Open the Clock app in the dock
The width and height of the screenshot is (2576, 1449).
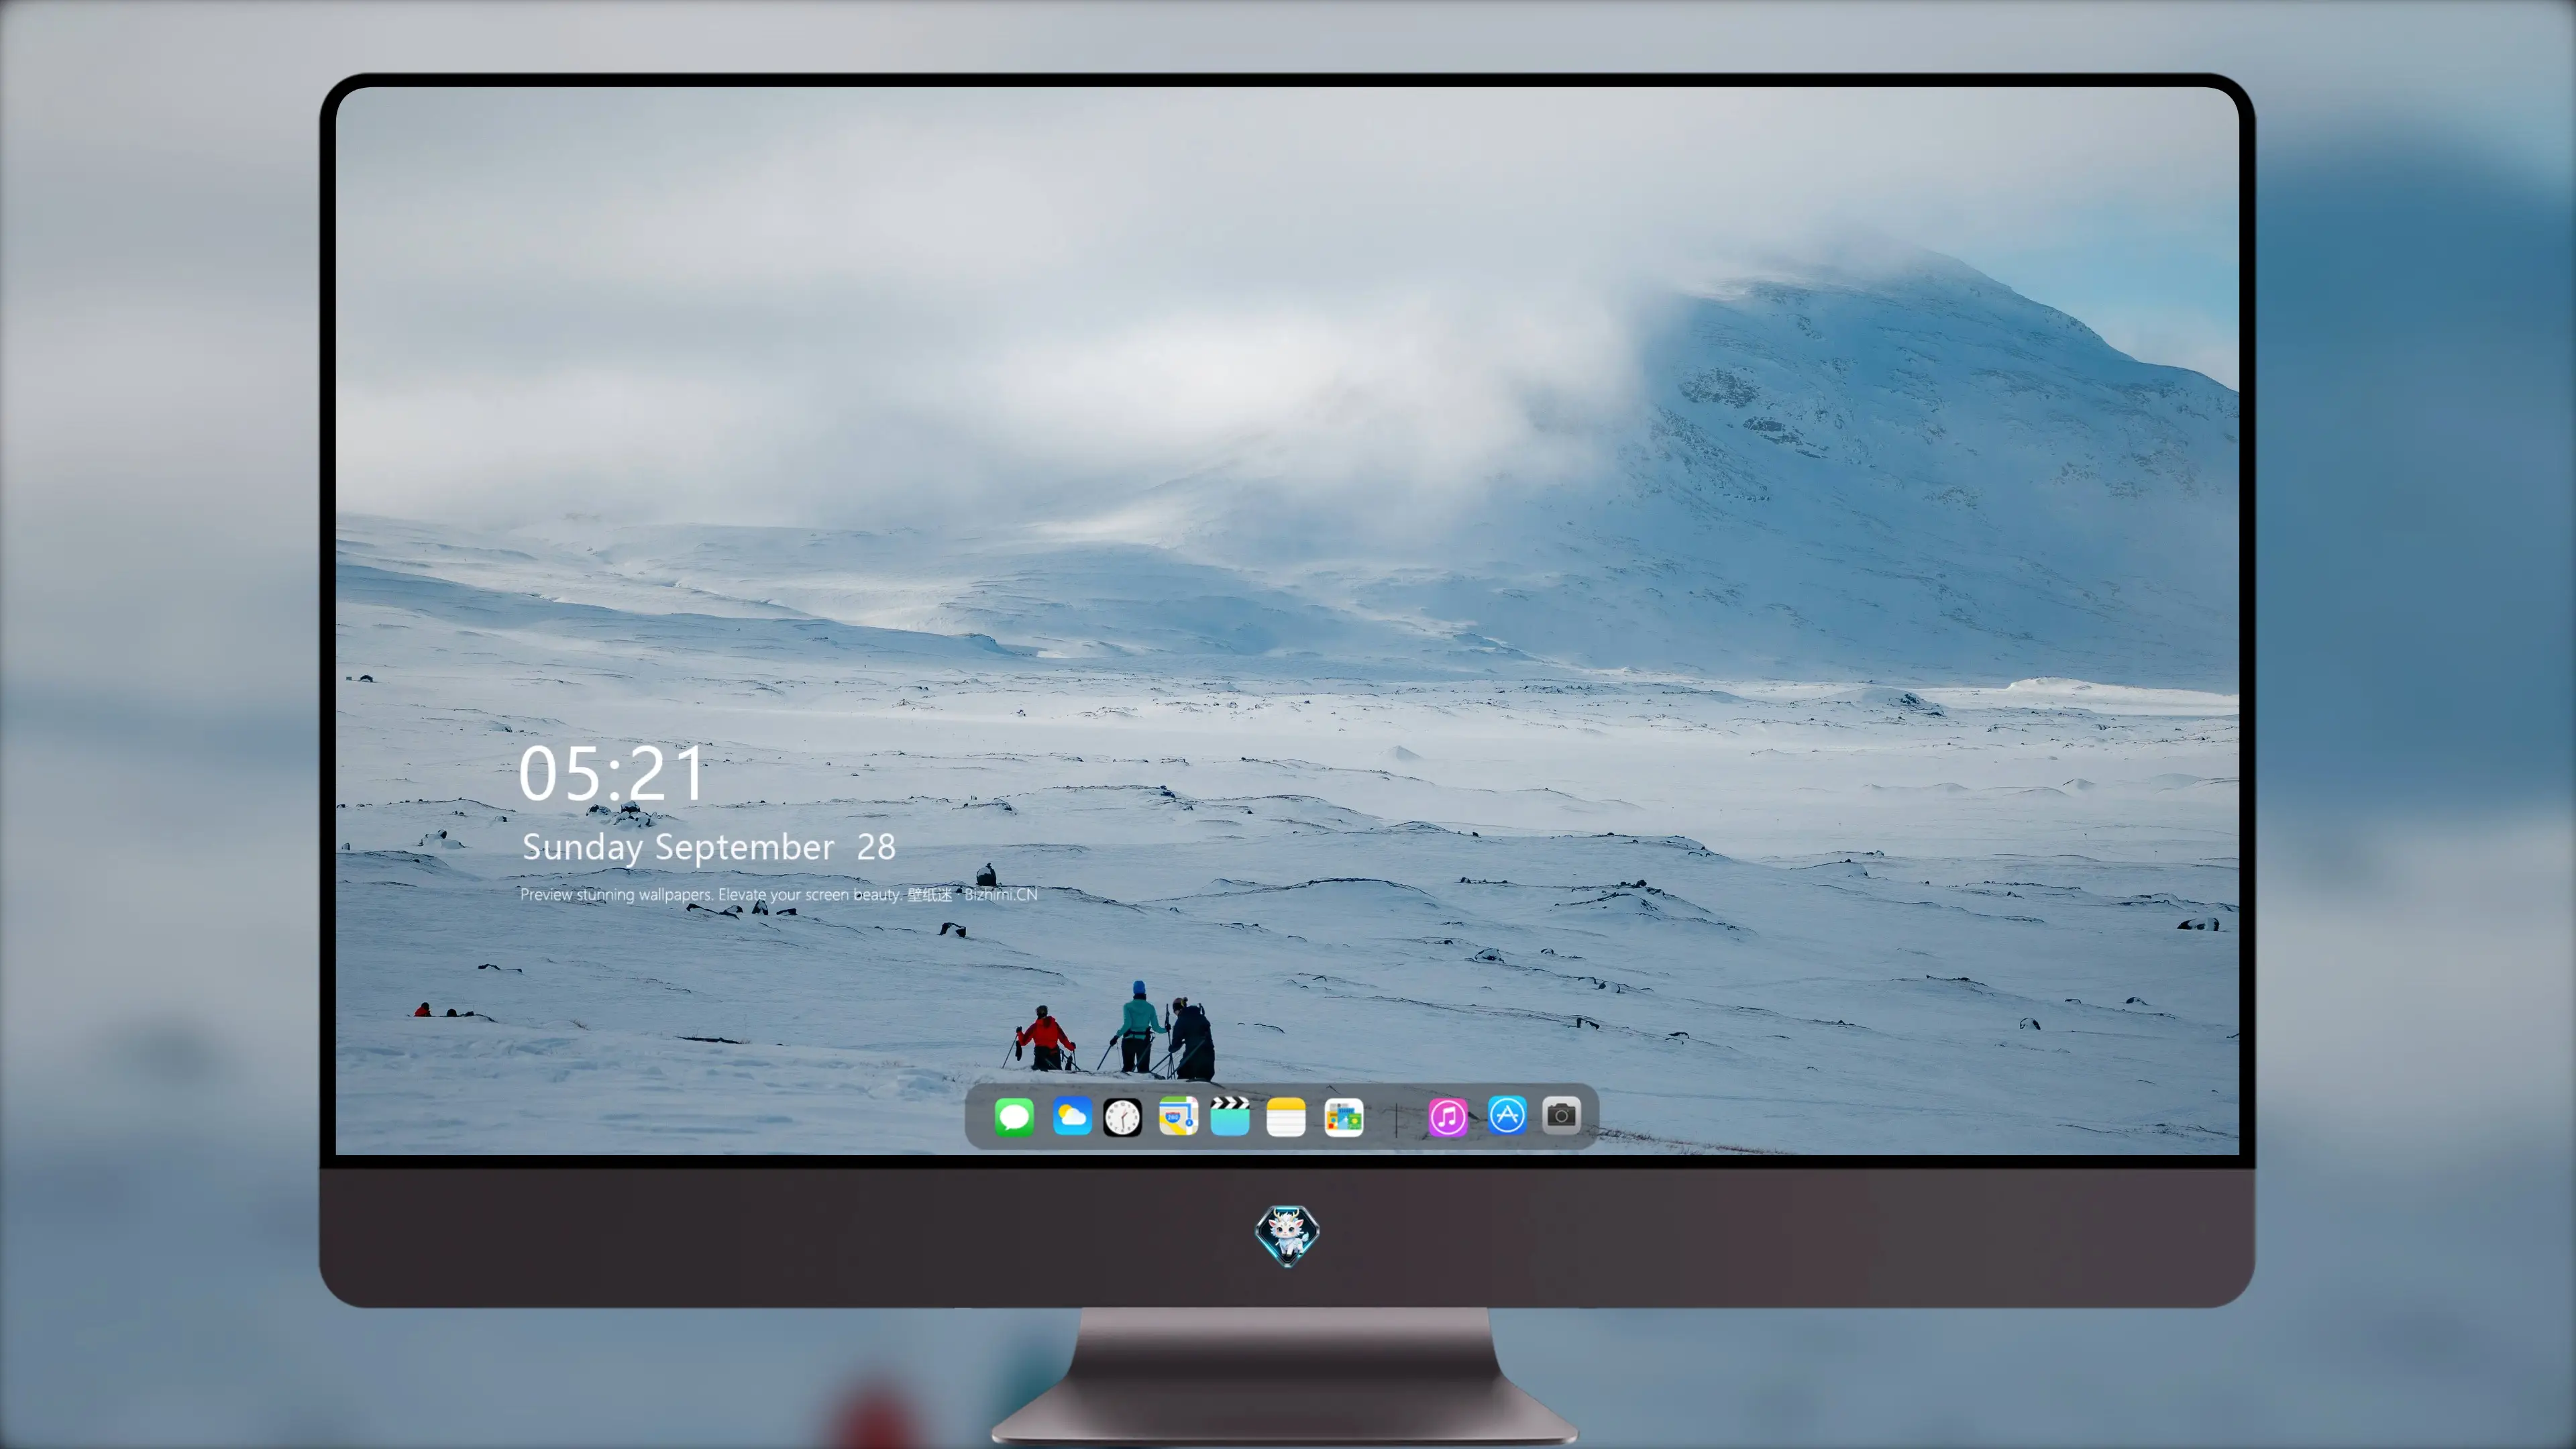click(1122, 1116)
